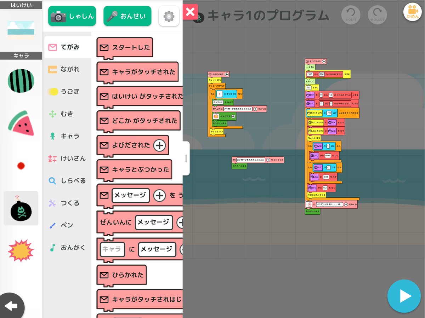Select the つくる category tab
Screen dimensions: 425x318
pyautogui.click(x=67, y=203)
